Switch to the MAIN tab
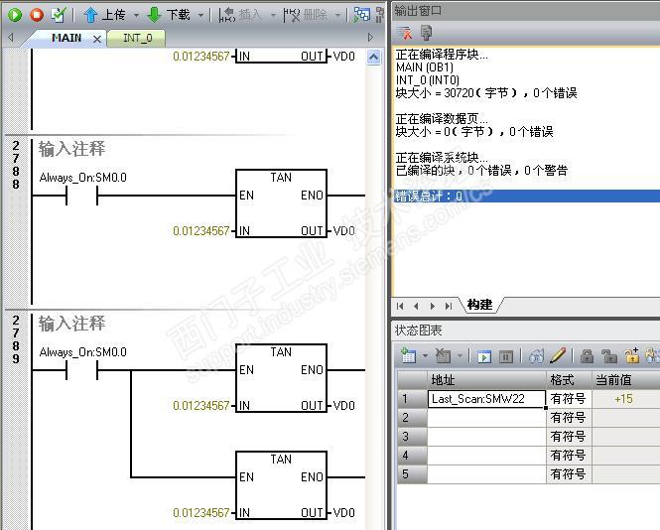 (66, 38)
